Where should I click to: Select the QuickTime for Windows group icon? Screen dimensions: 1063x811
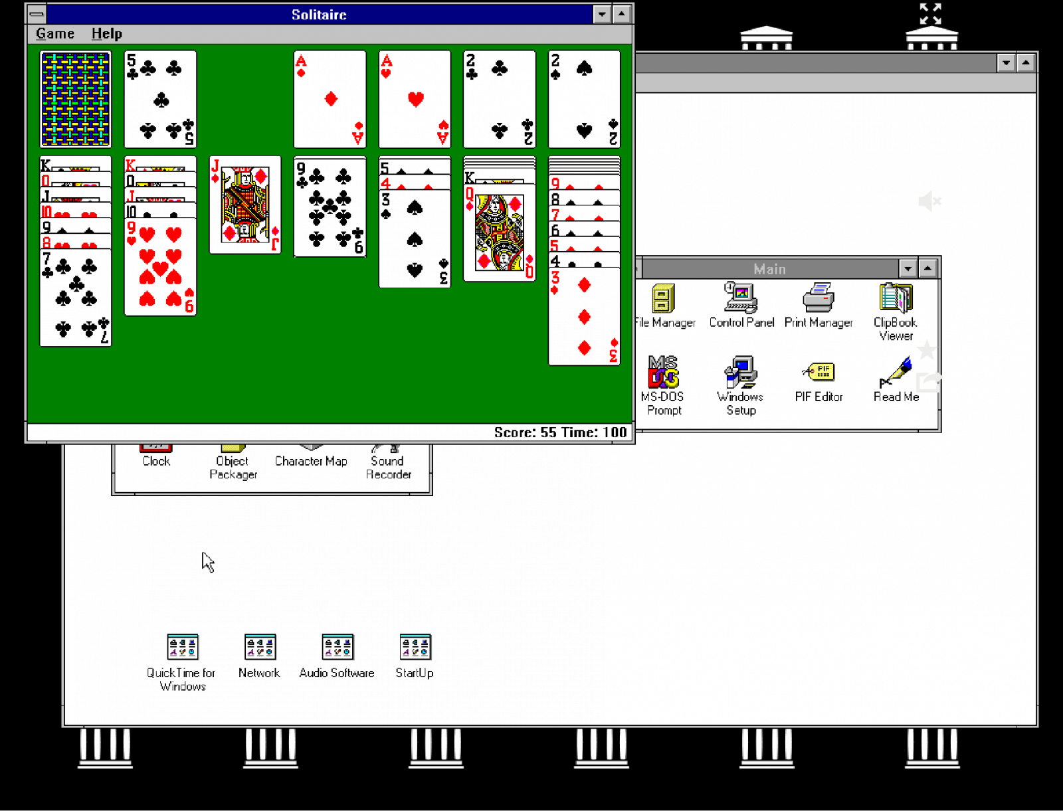181,662
